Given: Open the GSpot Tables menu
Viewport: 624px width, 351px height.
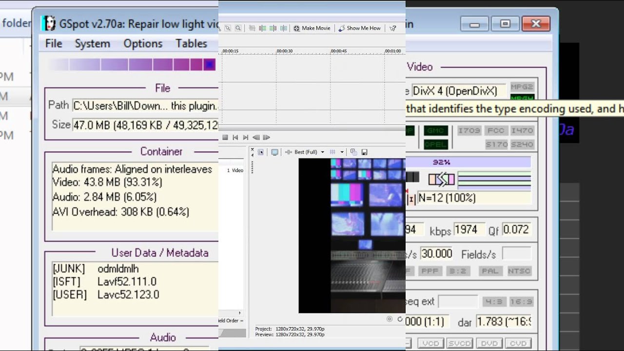Looking at the screenshot, I should tap(191, 43).
